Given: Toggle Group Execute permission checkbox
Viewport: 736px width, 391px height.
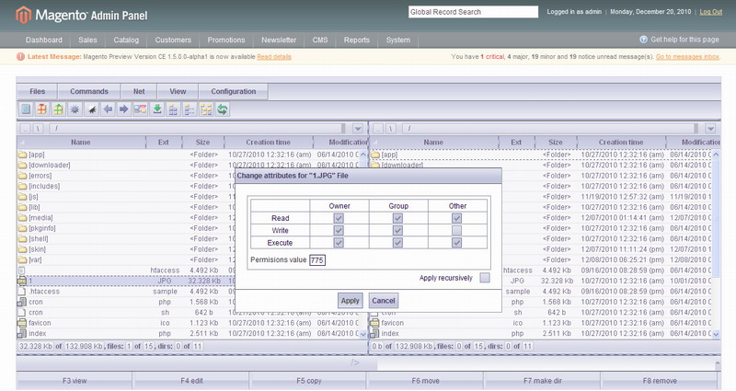Looking at the screenshot, I should [397, 243].
